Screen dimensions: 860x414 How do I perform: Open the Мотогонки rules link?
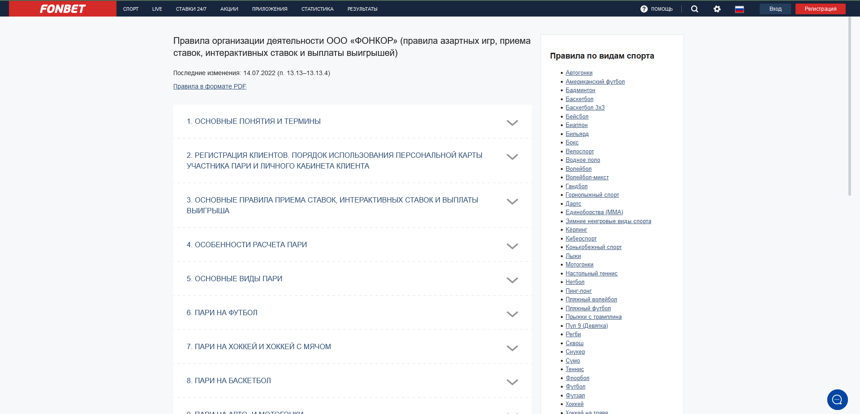coord(579,265)
